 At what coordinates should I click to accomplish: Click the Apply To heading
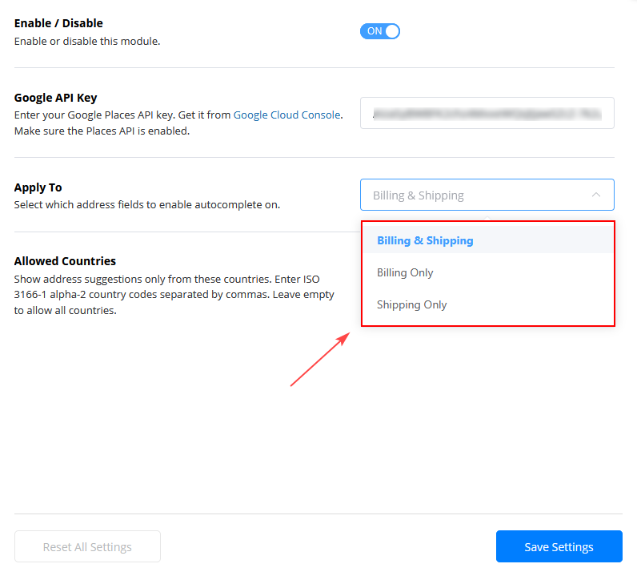(38, 187)
